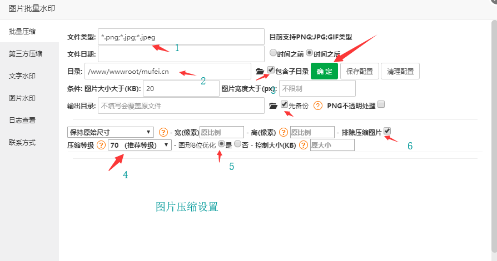
Task: Click the 清理配置 button
Action: point(400,71)
